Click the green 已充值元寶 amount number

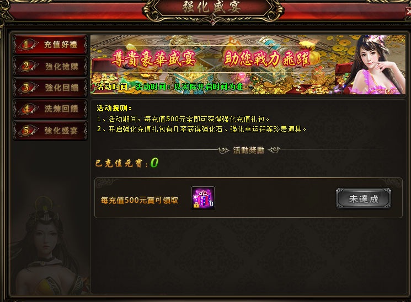(x=154, y=163)
